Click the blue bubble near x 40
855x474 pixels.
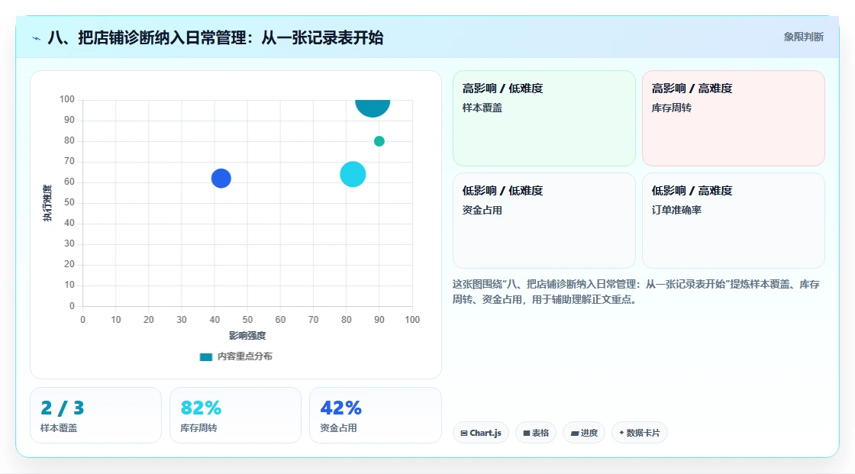tap(221, 179)
